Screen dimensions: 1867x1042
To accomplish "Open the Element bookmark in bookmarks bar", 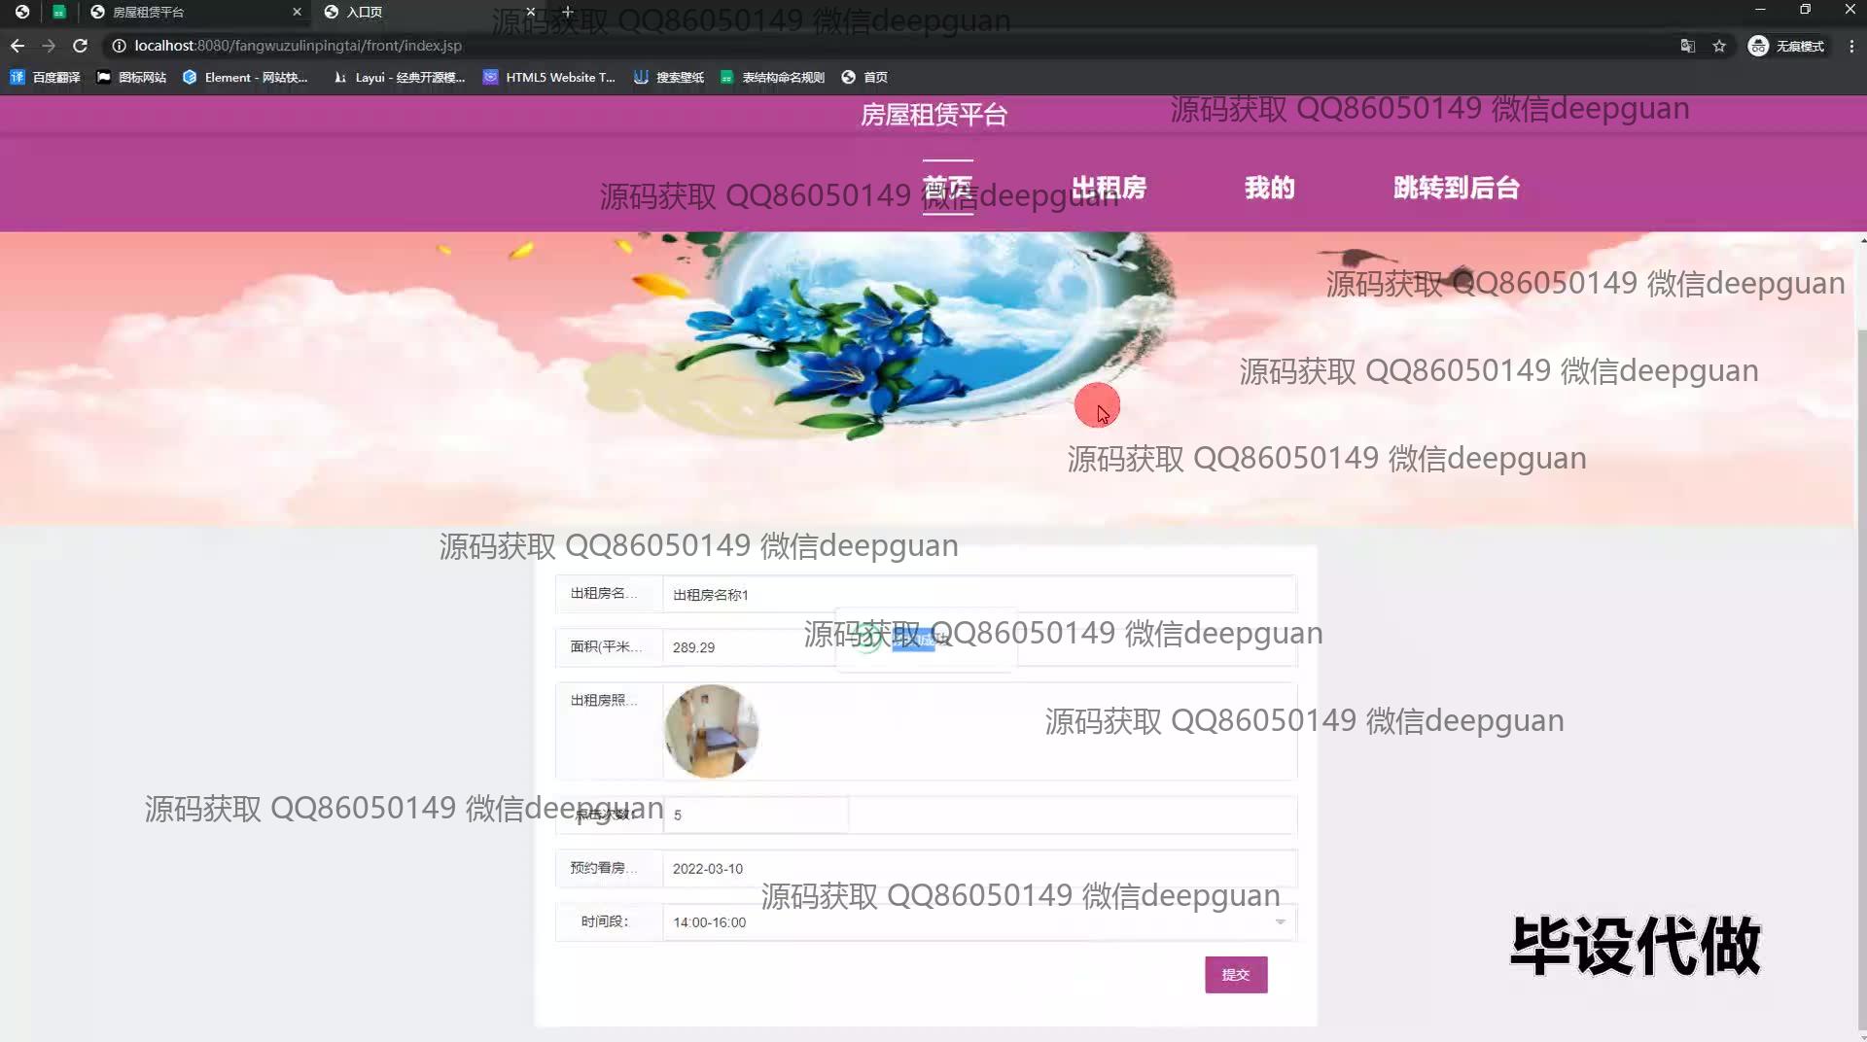I will [x=245, y=78].
